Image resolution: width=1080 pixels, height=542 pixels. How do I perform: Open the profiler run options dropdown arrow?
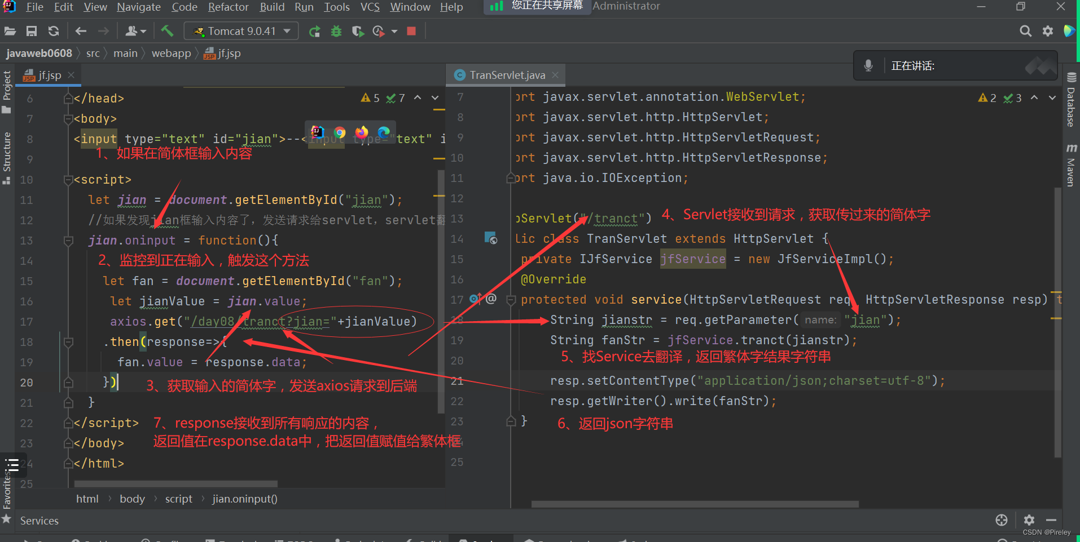click(x=394, y=32)
